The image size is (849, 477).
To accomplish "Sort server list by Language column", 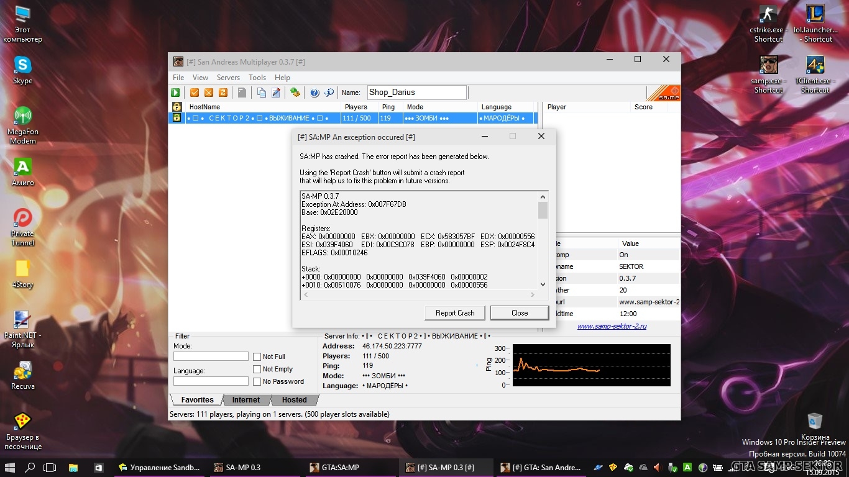I will [x=507, y=107].
